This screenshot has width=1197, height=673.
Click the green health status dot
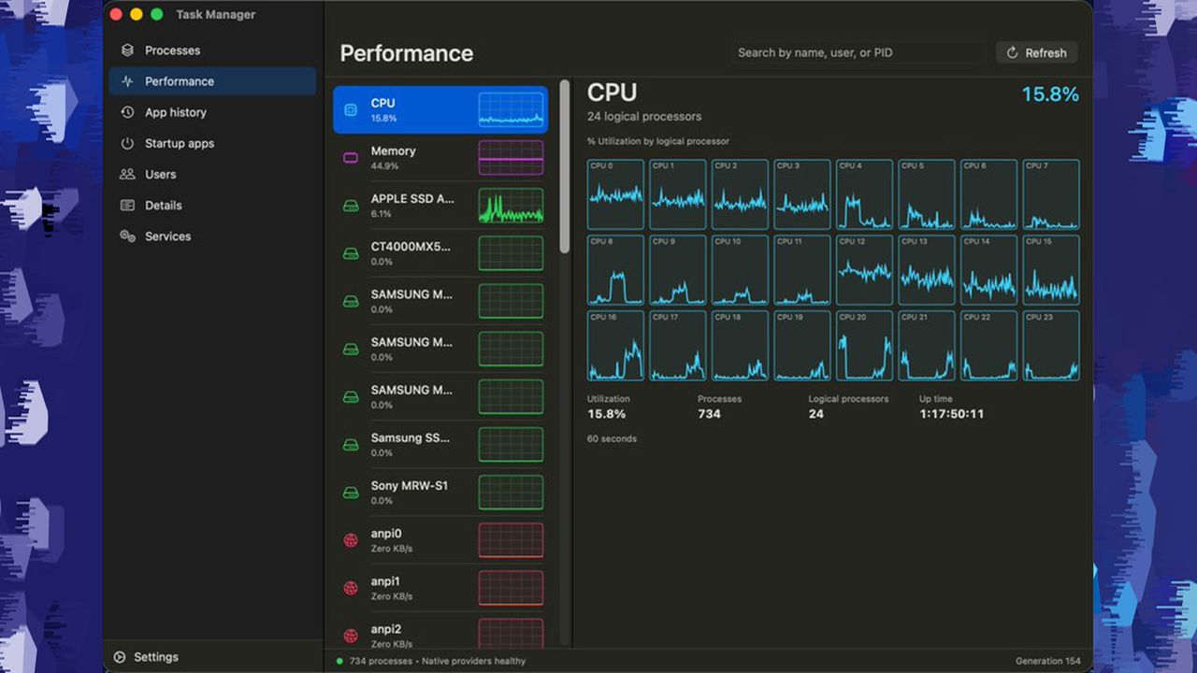click(x=339, y=661)
